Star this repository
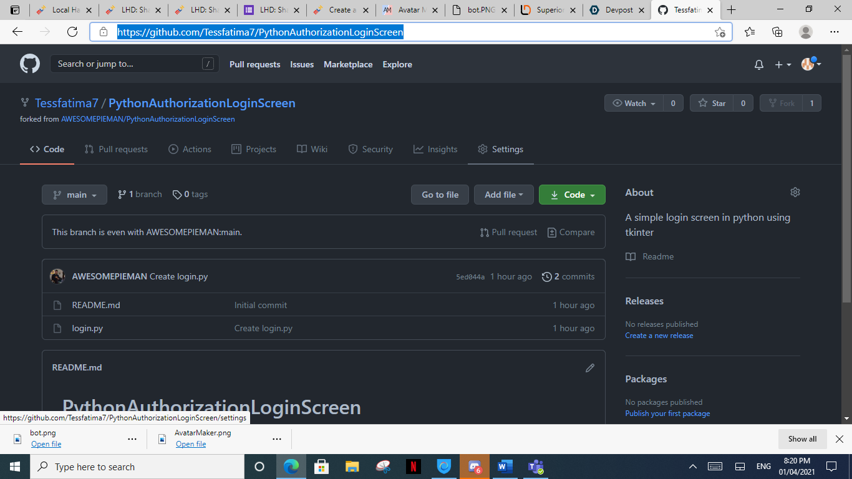The width and height of the screenshot is (852, 479). (713, 103)
